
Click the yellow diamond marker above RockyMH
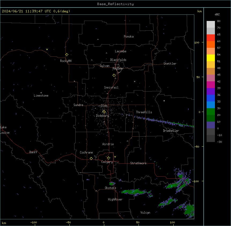[x=67, y=55]
